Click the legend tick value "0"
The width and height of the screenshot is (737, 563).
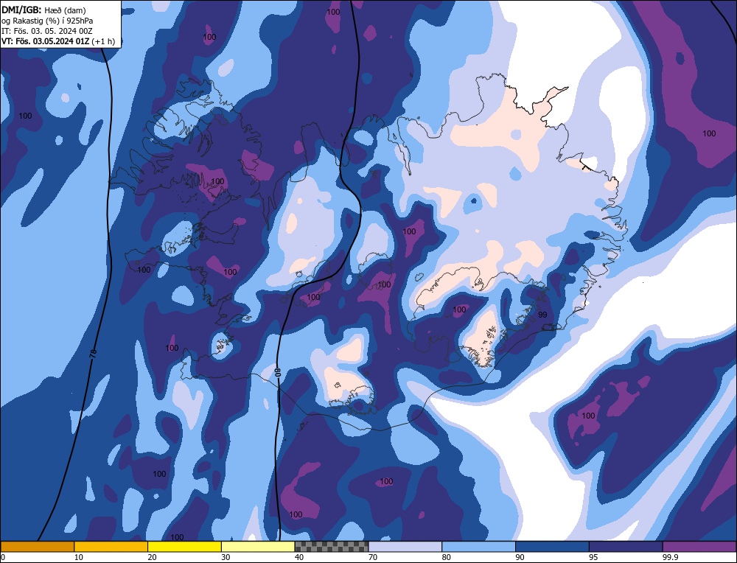pos(3,557)
